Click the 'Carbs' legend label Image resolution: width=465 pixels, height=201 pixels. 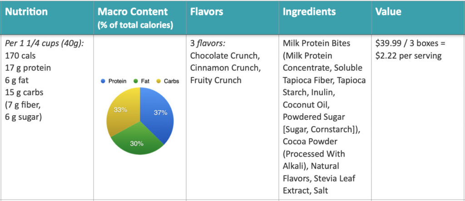coord(171,81)
